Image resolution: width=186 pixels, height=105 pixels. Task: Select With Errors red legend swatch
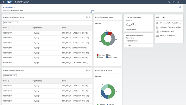click(x=98, y=55)
